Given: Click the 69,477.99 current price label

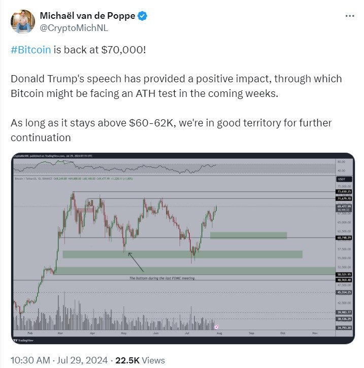Looking at the screenshot, I should click(343, 207).
